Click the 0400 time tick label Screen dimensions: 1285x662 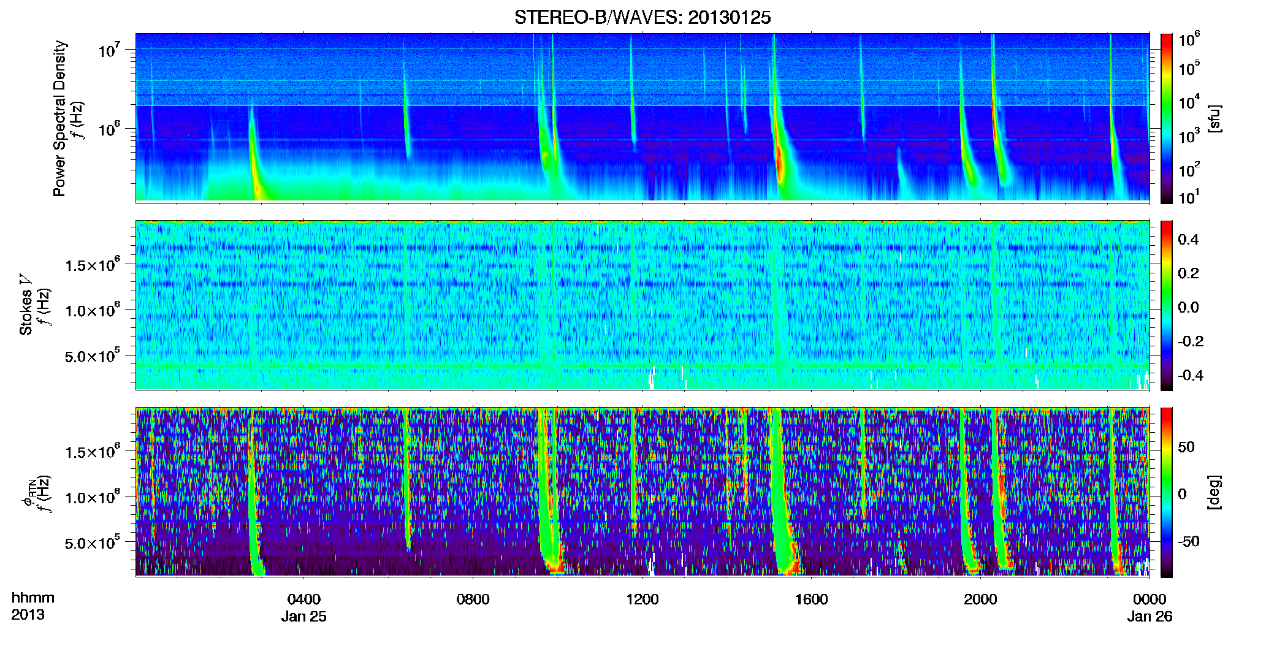click(303, 599)
